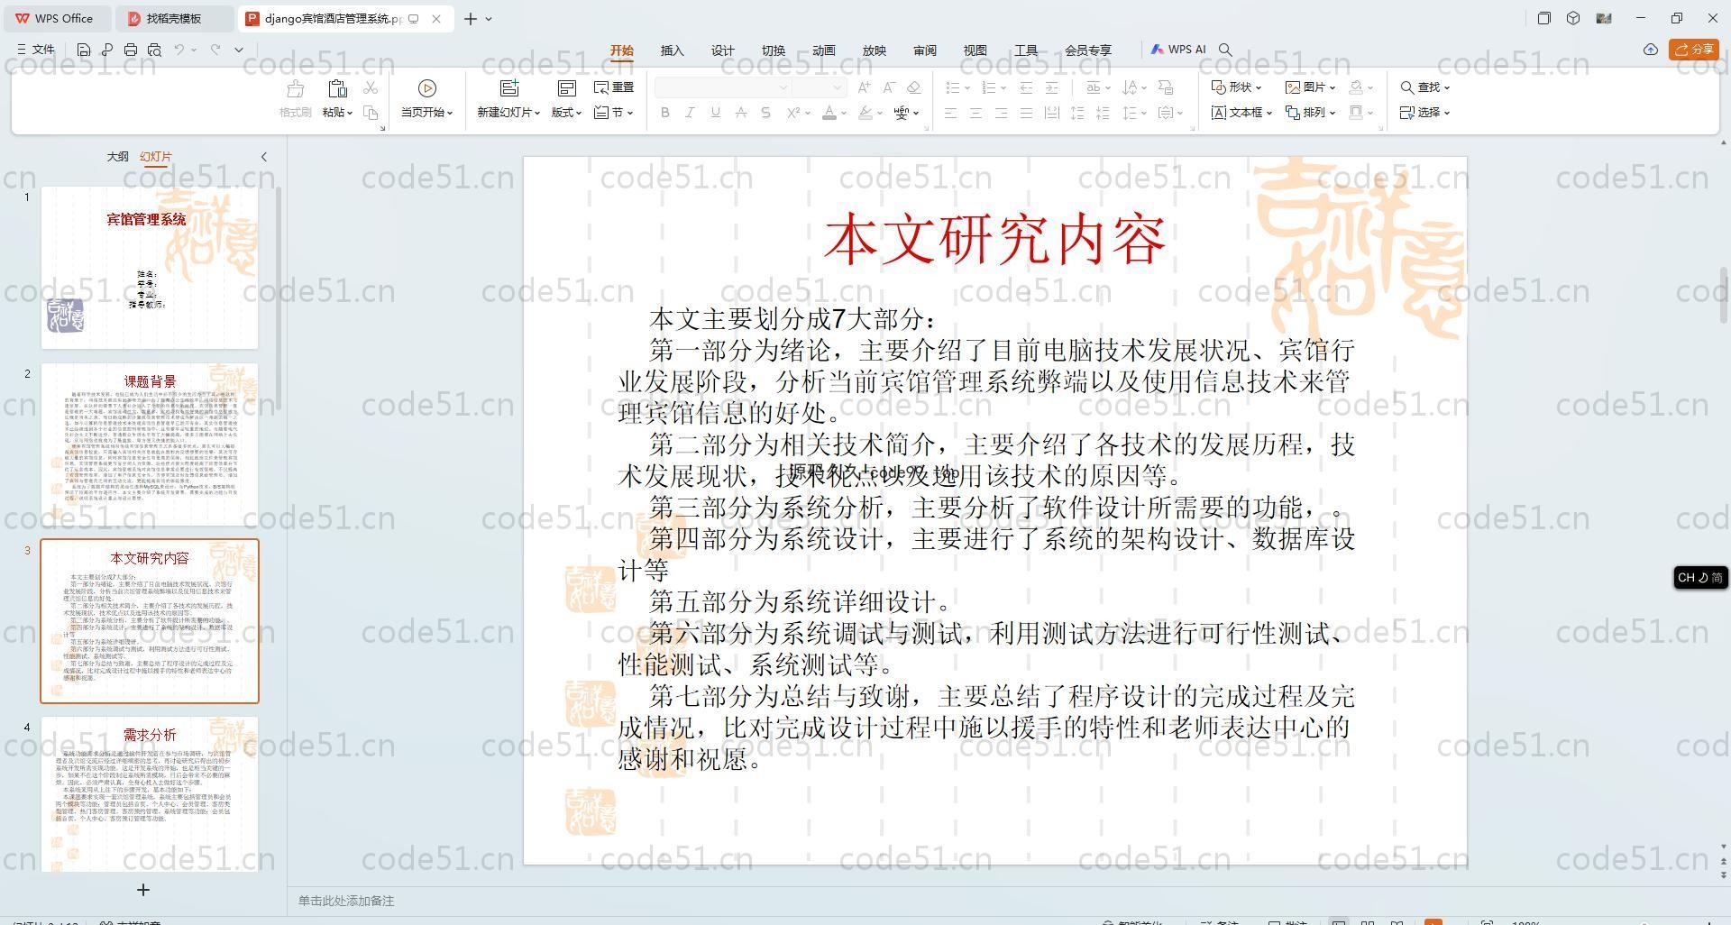Toggle Strikethrough formatting
The image size is (1731, 925).
pos(740,113)
